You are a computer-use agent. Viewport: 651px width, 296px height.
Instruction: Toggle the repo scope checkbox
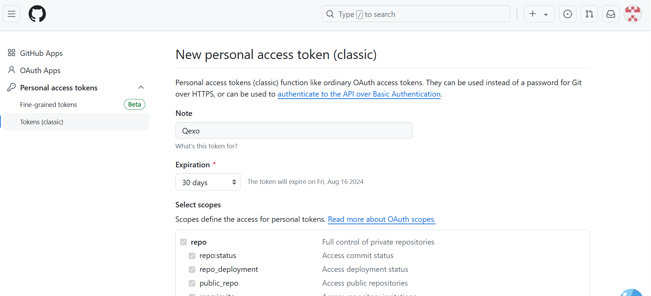tap(183, 242)
